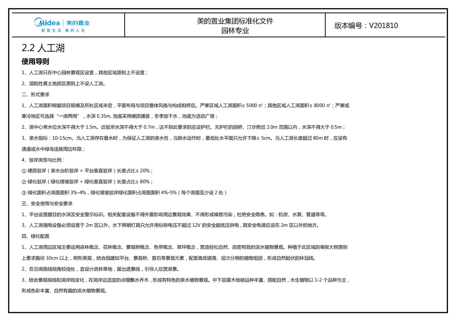Click the line '③ 绿化面积占湖面面积 3%-4%'
The height and width of the screenshot is (324, 458).
[124, 193]
